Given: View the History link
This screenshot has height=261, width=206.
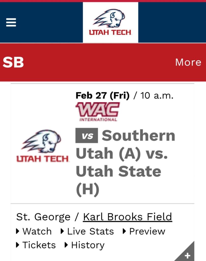Looking at the screenshot, I should coord(88,245).
